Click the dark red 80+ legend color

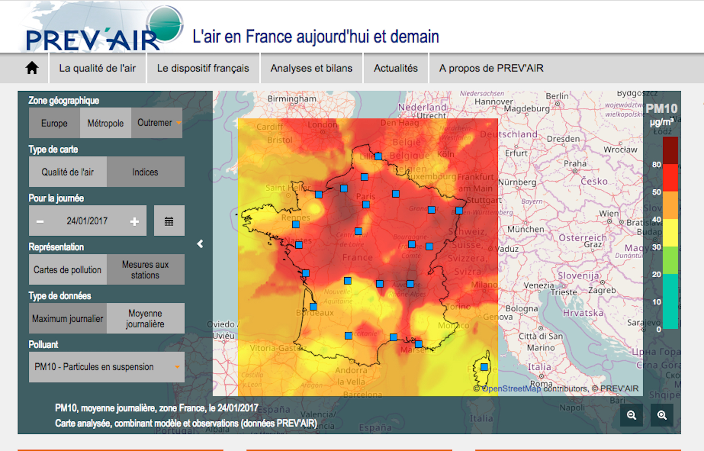click(670, 151)
